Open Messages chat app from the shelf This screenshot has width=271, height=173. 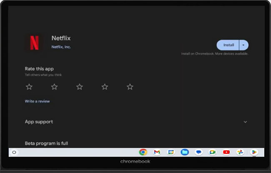coord(198,152)
